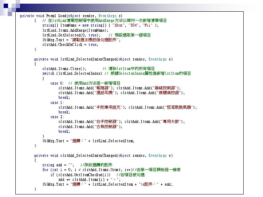Click the comment 清除lstItem中的所有項目
Viewport: 263px width, 197px height.
(129, 69)
